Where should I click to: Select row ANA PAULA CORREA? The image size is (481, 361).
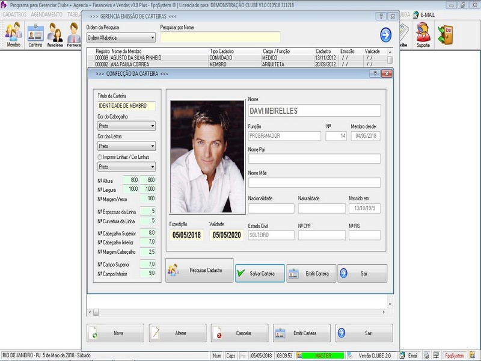point(237,64)
